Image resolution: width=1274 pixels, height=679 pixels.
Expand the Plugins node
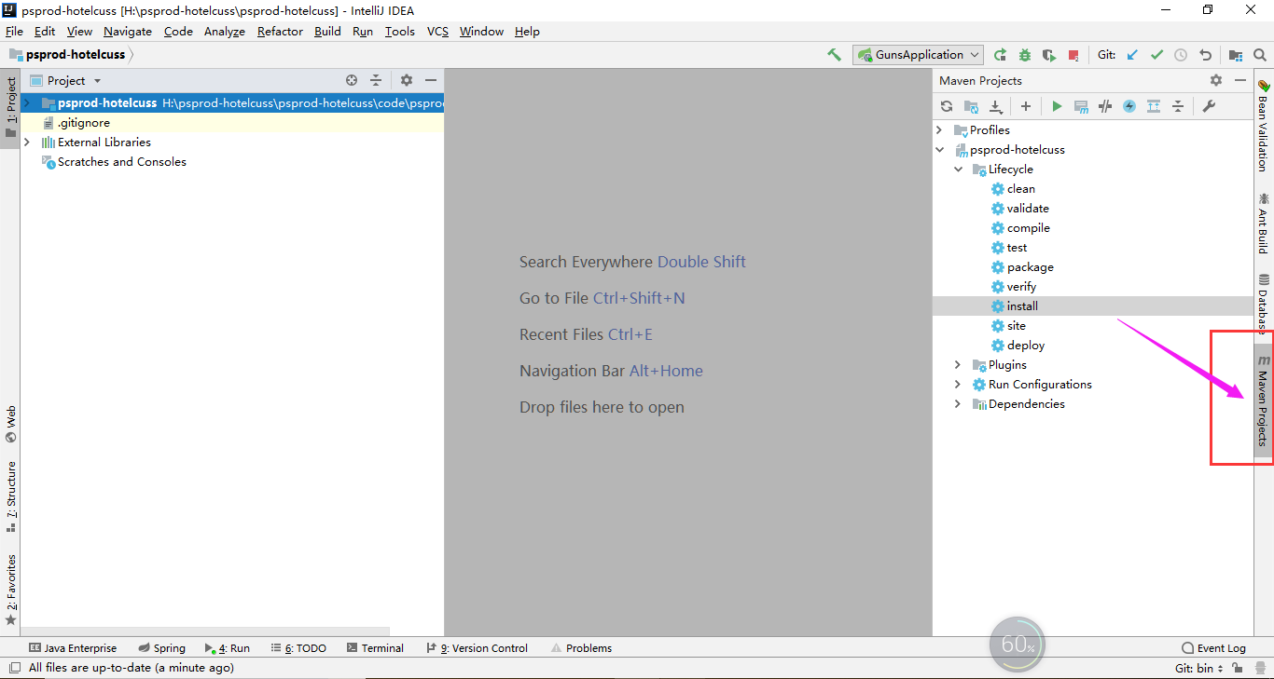[x=958, y=365]
